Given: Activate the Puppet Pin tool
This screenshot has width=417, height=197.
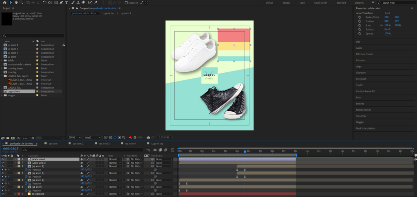Looking at the screenshot, I should click(x=96, y=2).
